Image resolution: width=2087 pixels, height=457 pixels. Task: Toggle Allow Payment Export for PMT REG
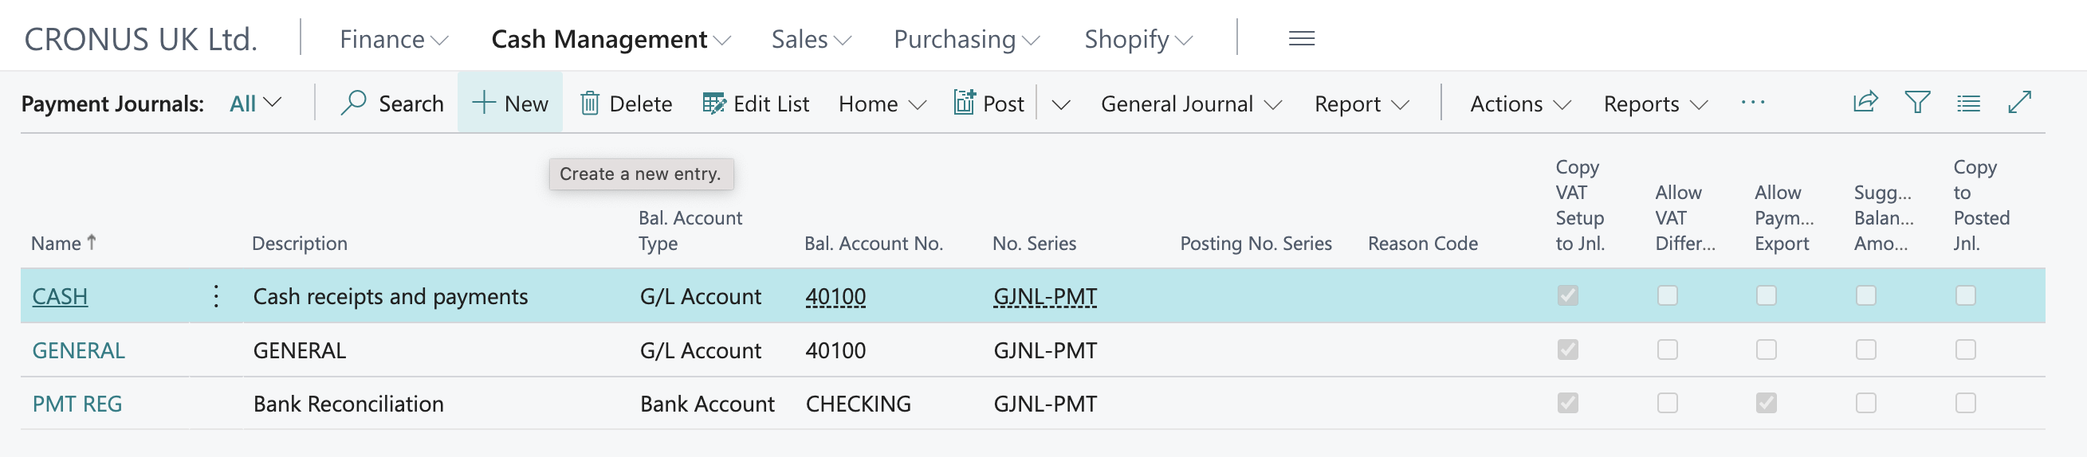pos(1767,403)
